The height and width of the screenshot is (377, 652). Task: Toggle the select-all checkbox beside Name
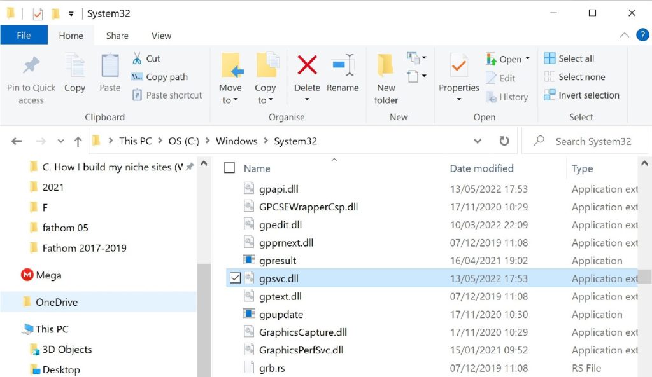pos(229,168)
